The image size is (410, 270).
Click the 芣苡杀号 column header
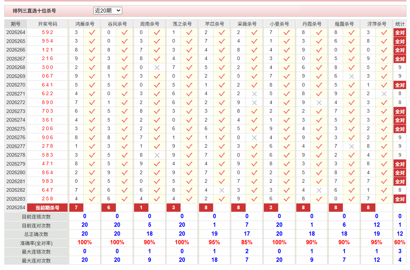(x=214, y=24)
